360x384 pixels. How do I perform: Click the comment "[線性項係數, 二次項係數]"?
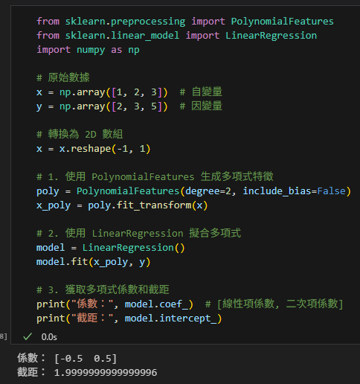pos(280,304)
